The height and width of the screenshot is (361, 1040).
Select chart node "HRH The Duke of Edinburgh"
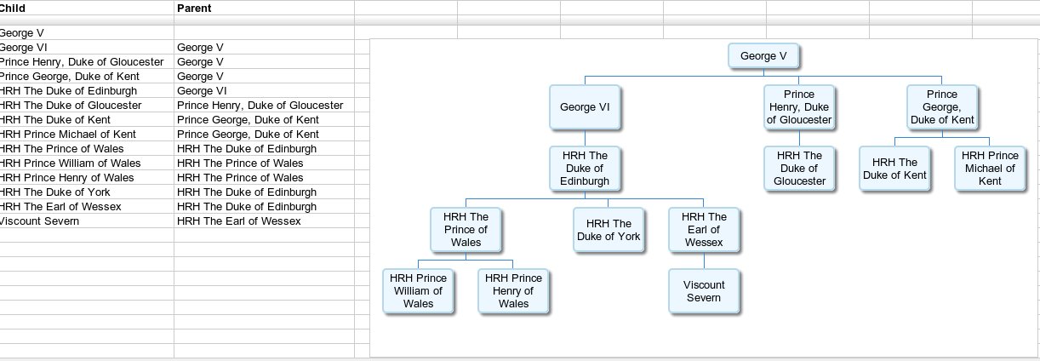[585, 168]
